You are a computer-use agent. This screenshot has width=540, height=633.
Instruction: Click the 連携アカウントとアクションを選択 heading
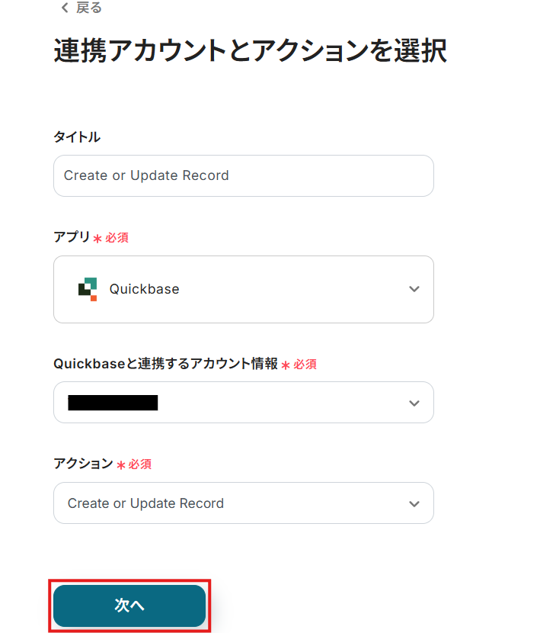(x=250, y=51)
